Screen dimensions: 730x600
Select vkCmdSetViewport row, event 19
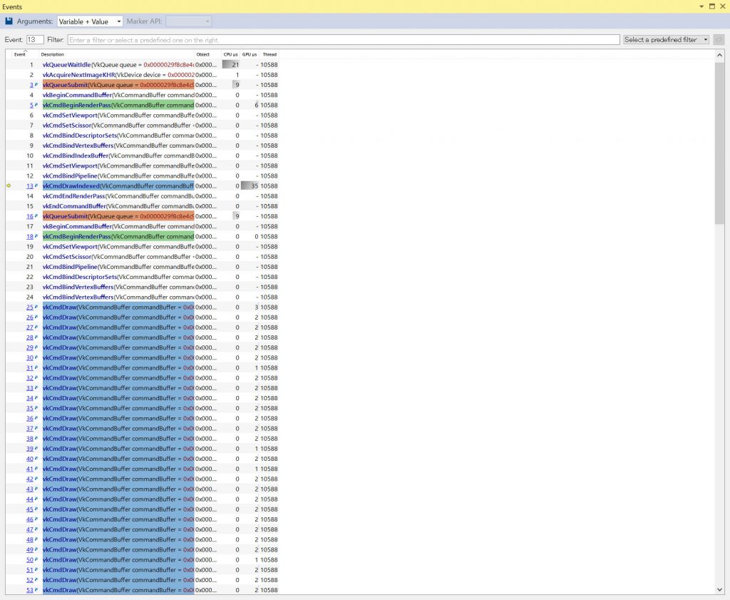[x=142, y=247]
